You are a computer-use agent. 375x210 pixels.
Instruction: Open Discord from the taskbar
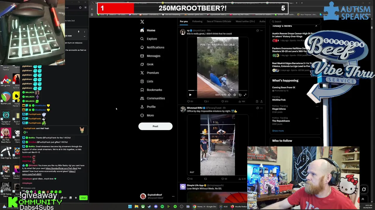[156, 206]
